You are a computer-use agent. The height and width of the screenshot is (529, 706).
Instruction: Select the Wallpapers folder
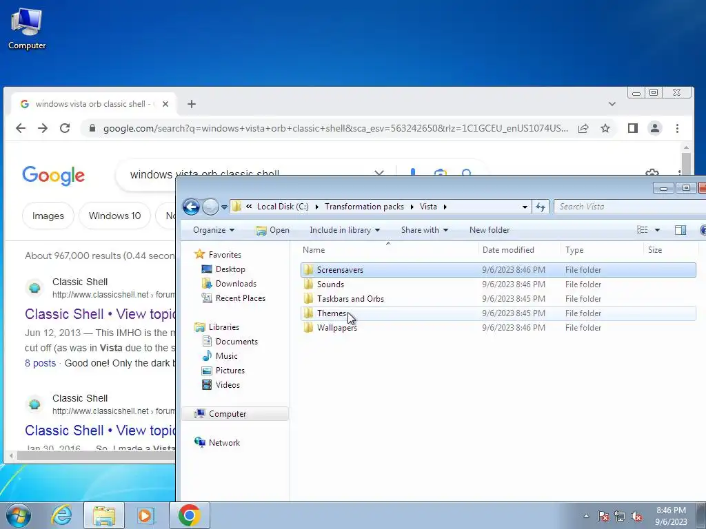coord(498,327)
